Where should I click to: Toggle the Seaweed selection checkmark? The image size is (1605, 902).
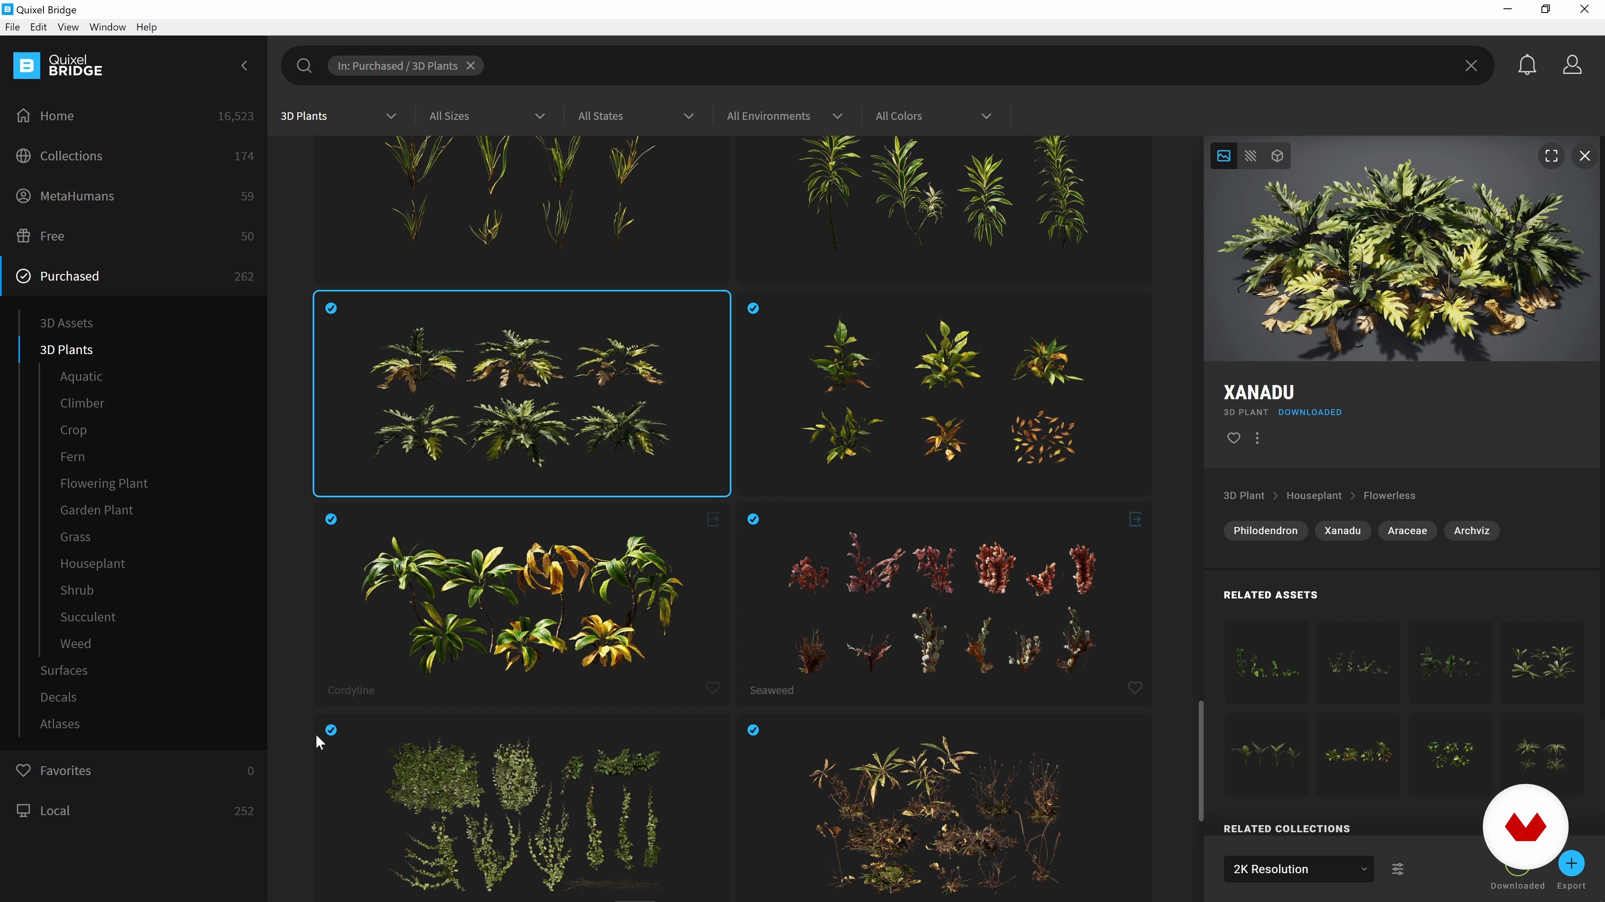tap(753, 519)
